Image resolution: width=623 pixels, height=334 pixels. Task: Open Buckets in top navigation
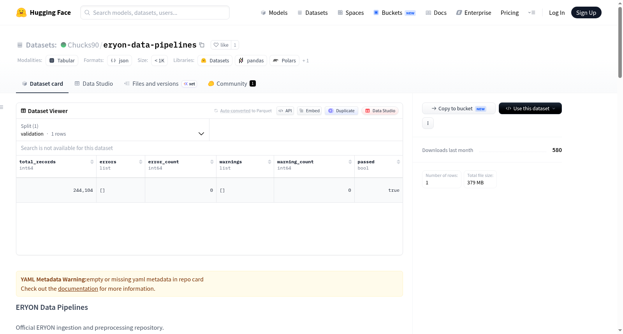tap(394, 12)
